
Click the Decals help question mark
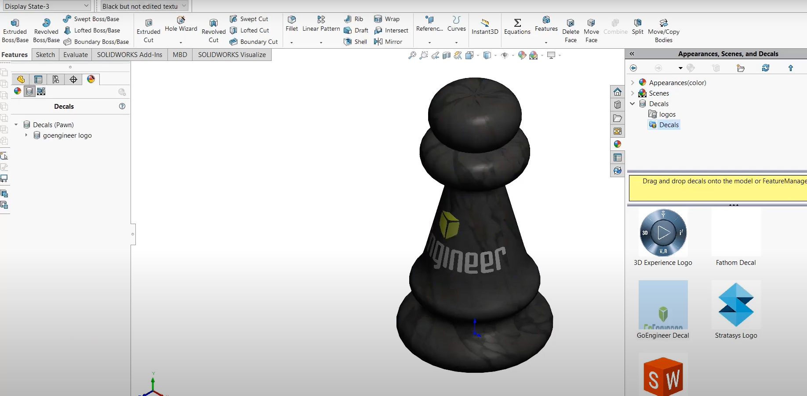[122, 107]
